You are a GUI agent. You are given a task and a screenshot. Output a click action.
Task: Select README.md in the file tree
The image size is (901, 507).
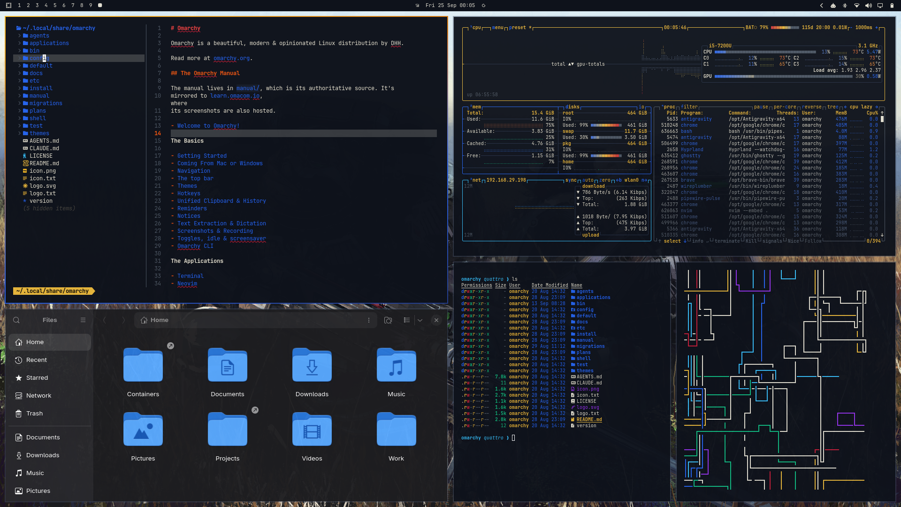tap(44, 163)
